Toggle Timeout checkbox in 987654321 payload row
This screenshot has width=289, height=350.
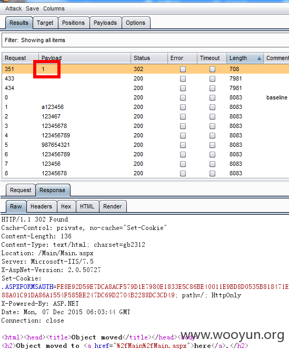[x=212, y=145]
